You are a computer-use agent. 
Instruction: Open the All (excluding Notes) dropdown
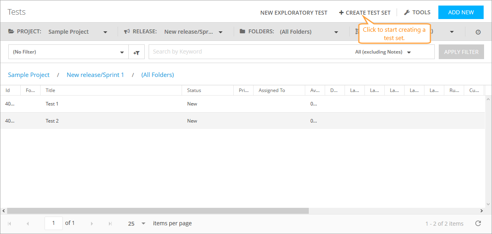pos(383,52)
